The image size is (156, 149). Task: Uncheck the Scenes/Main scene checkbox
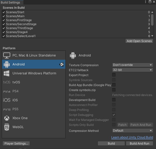4,16
